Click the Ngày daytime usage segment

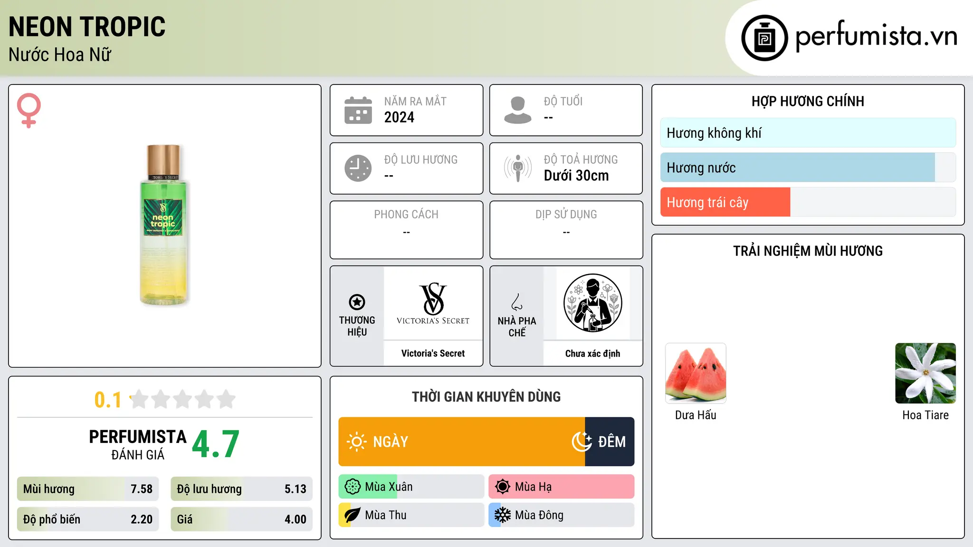click(462, 442)
